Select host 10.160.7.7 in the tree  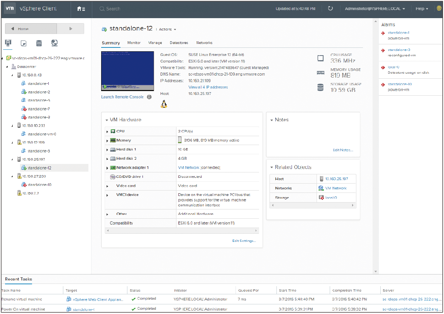point(31,193)
